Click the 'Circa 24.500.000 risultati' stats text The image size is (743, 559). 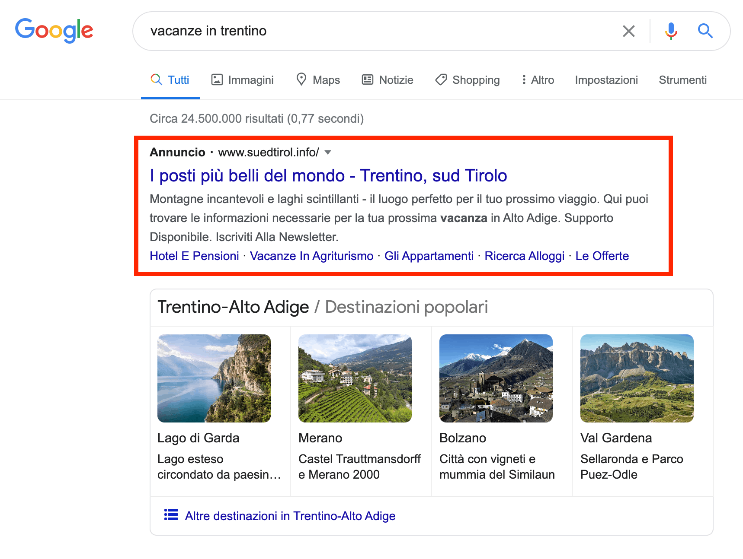(x=256, y=118)
